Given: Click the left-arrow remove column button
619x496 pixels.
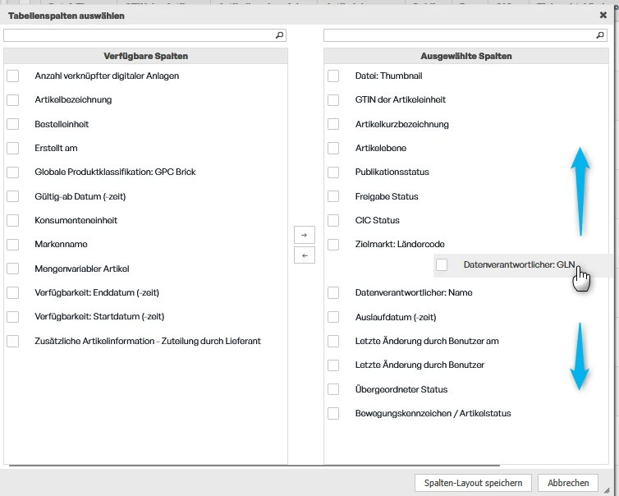Looking at the screenshot, I should click(305, 255).
